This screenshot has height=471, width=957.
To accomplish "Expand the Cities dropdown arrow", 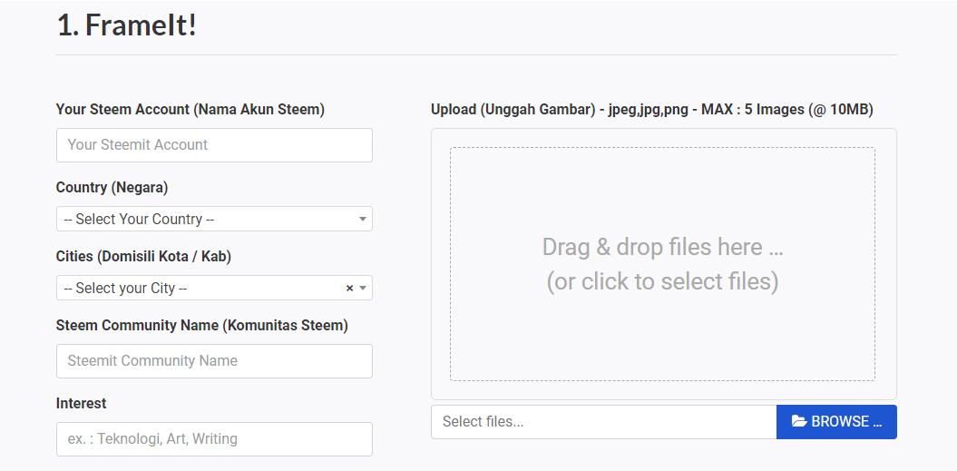I will (x=363, y=288).
